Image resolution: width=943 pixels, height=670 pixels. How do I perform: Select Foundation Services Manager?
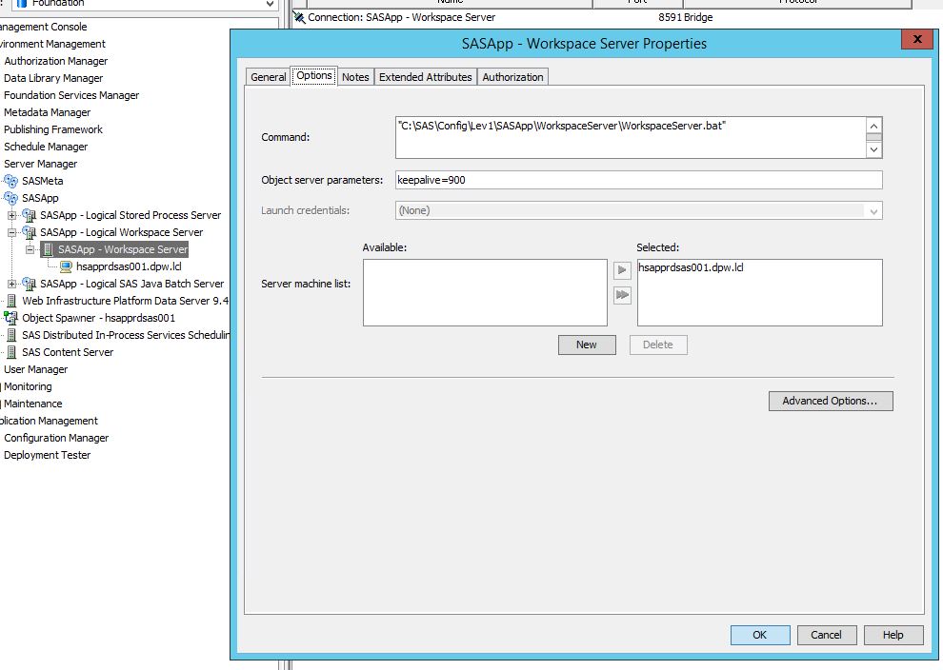[x=71, y=95]
